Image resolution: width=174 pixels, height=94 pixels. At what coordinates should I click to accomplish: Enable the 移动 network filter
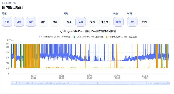tap(93, 22)
